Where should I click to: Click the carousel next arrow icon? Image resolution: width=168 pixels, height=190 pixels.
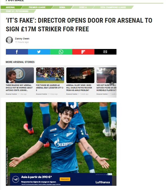point(112,82)
